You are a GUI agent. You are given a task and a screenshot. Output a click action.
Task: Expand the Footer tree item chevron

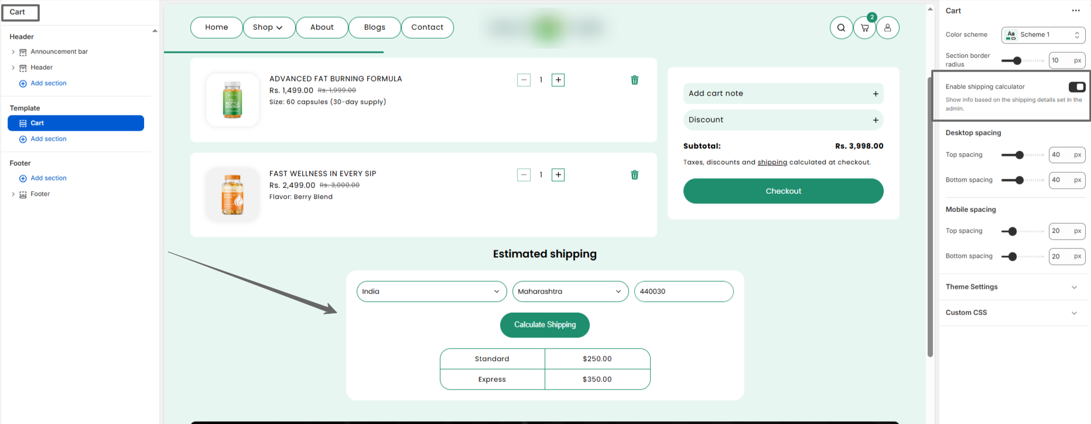click(x=13, y=194)
